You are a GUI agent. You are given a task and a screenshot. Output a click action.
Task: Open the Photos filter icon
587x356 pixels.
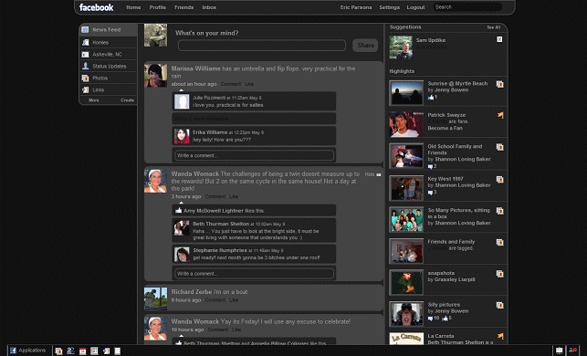[85, 78]
